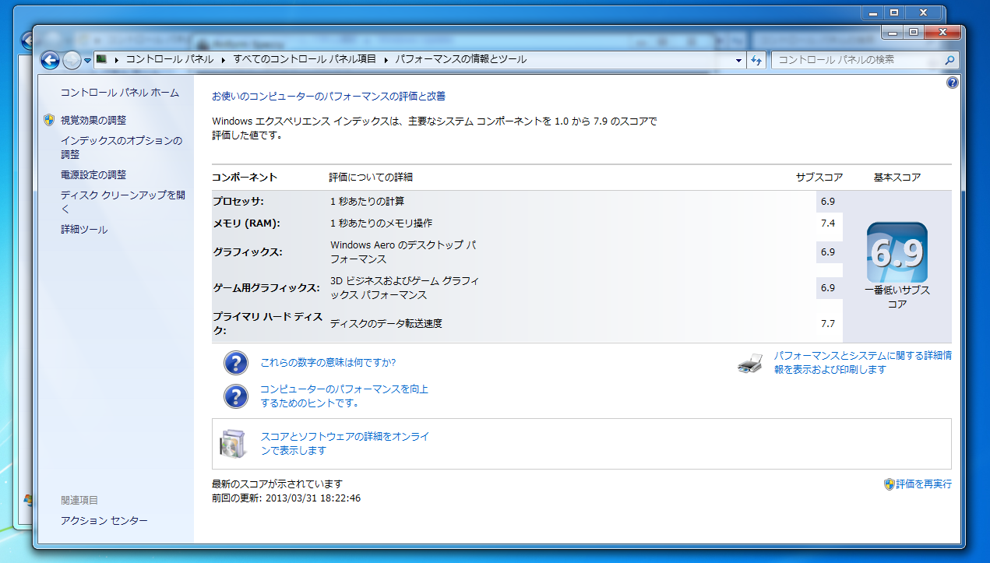
Task: Click the 評価についての詳細 column header
Action: point(371,178)
